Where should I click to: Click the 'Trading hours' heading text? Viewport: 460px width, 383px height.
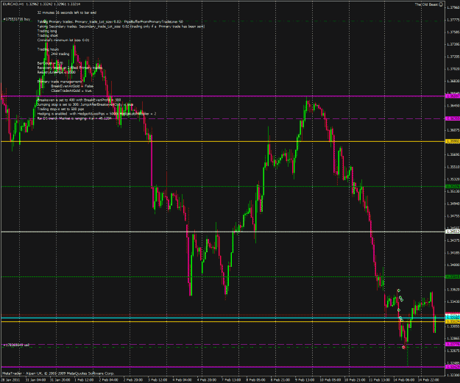pyautogui.click(x=48, y=49)
